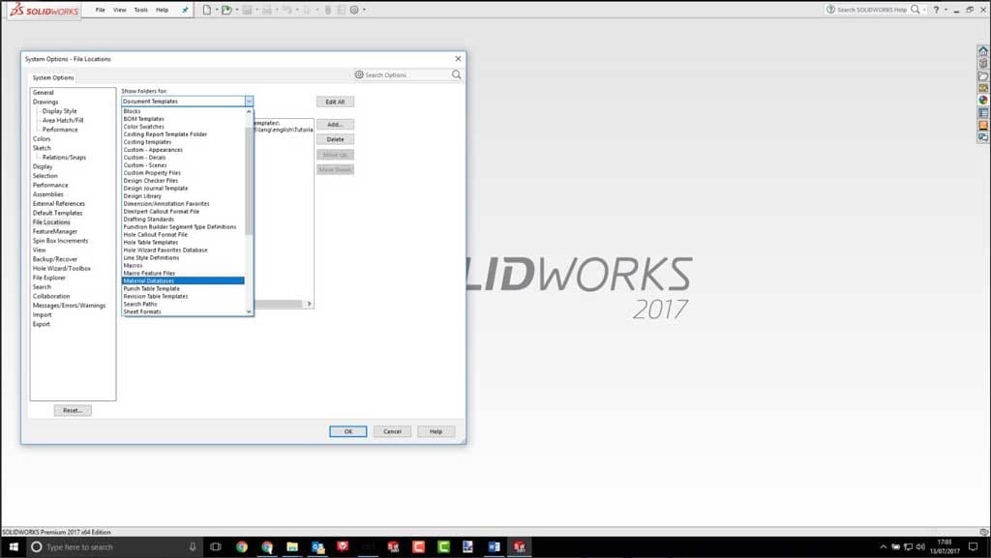Select the System Options tab

click(x=53, y=77)
